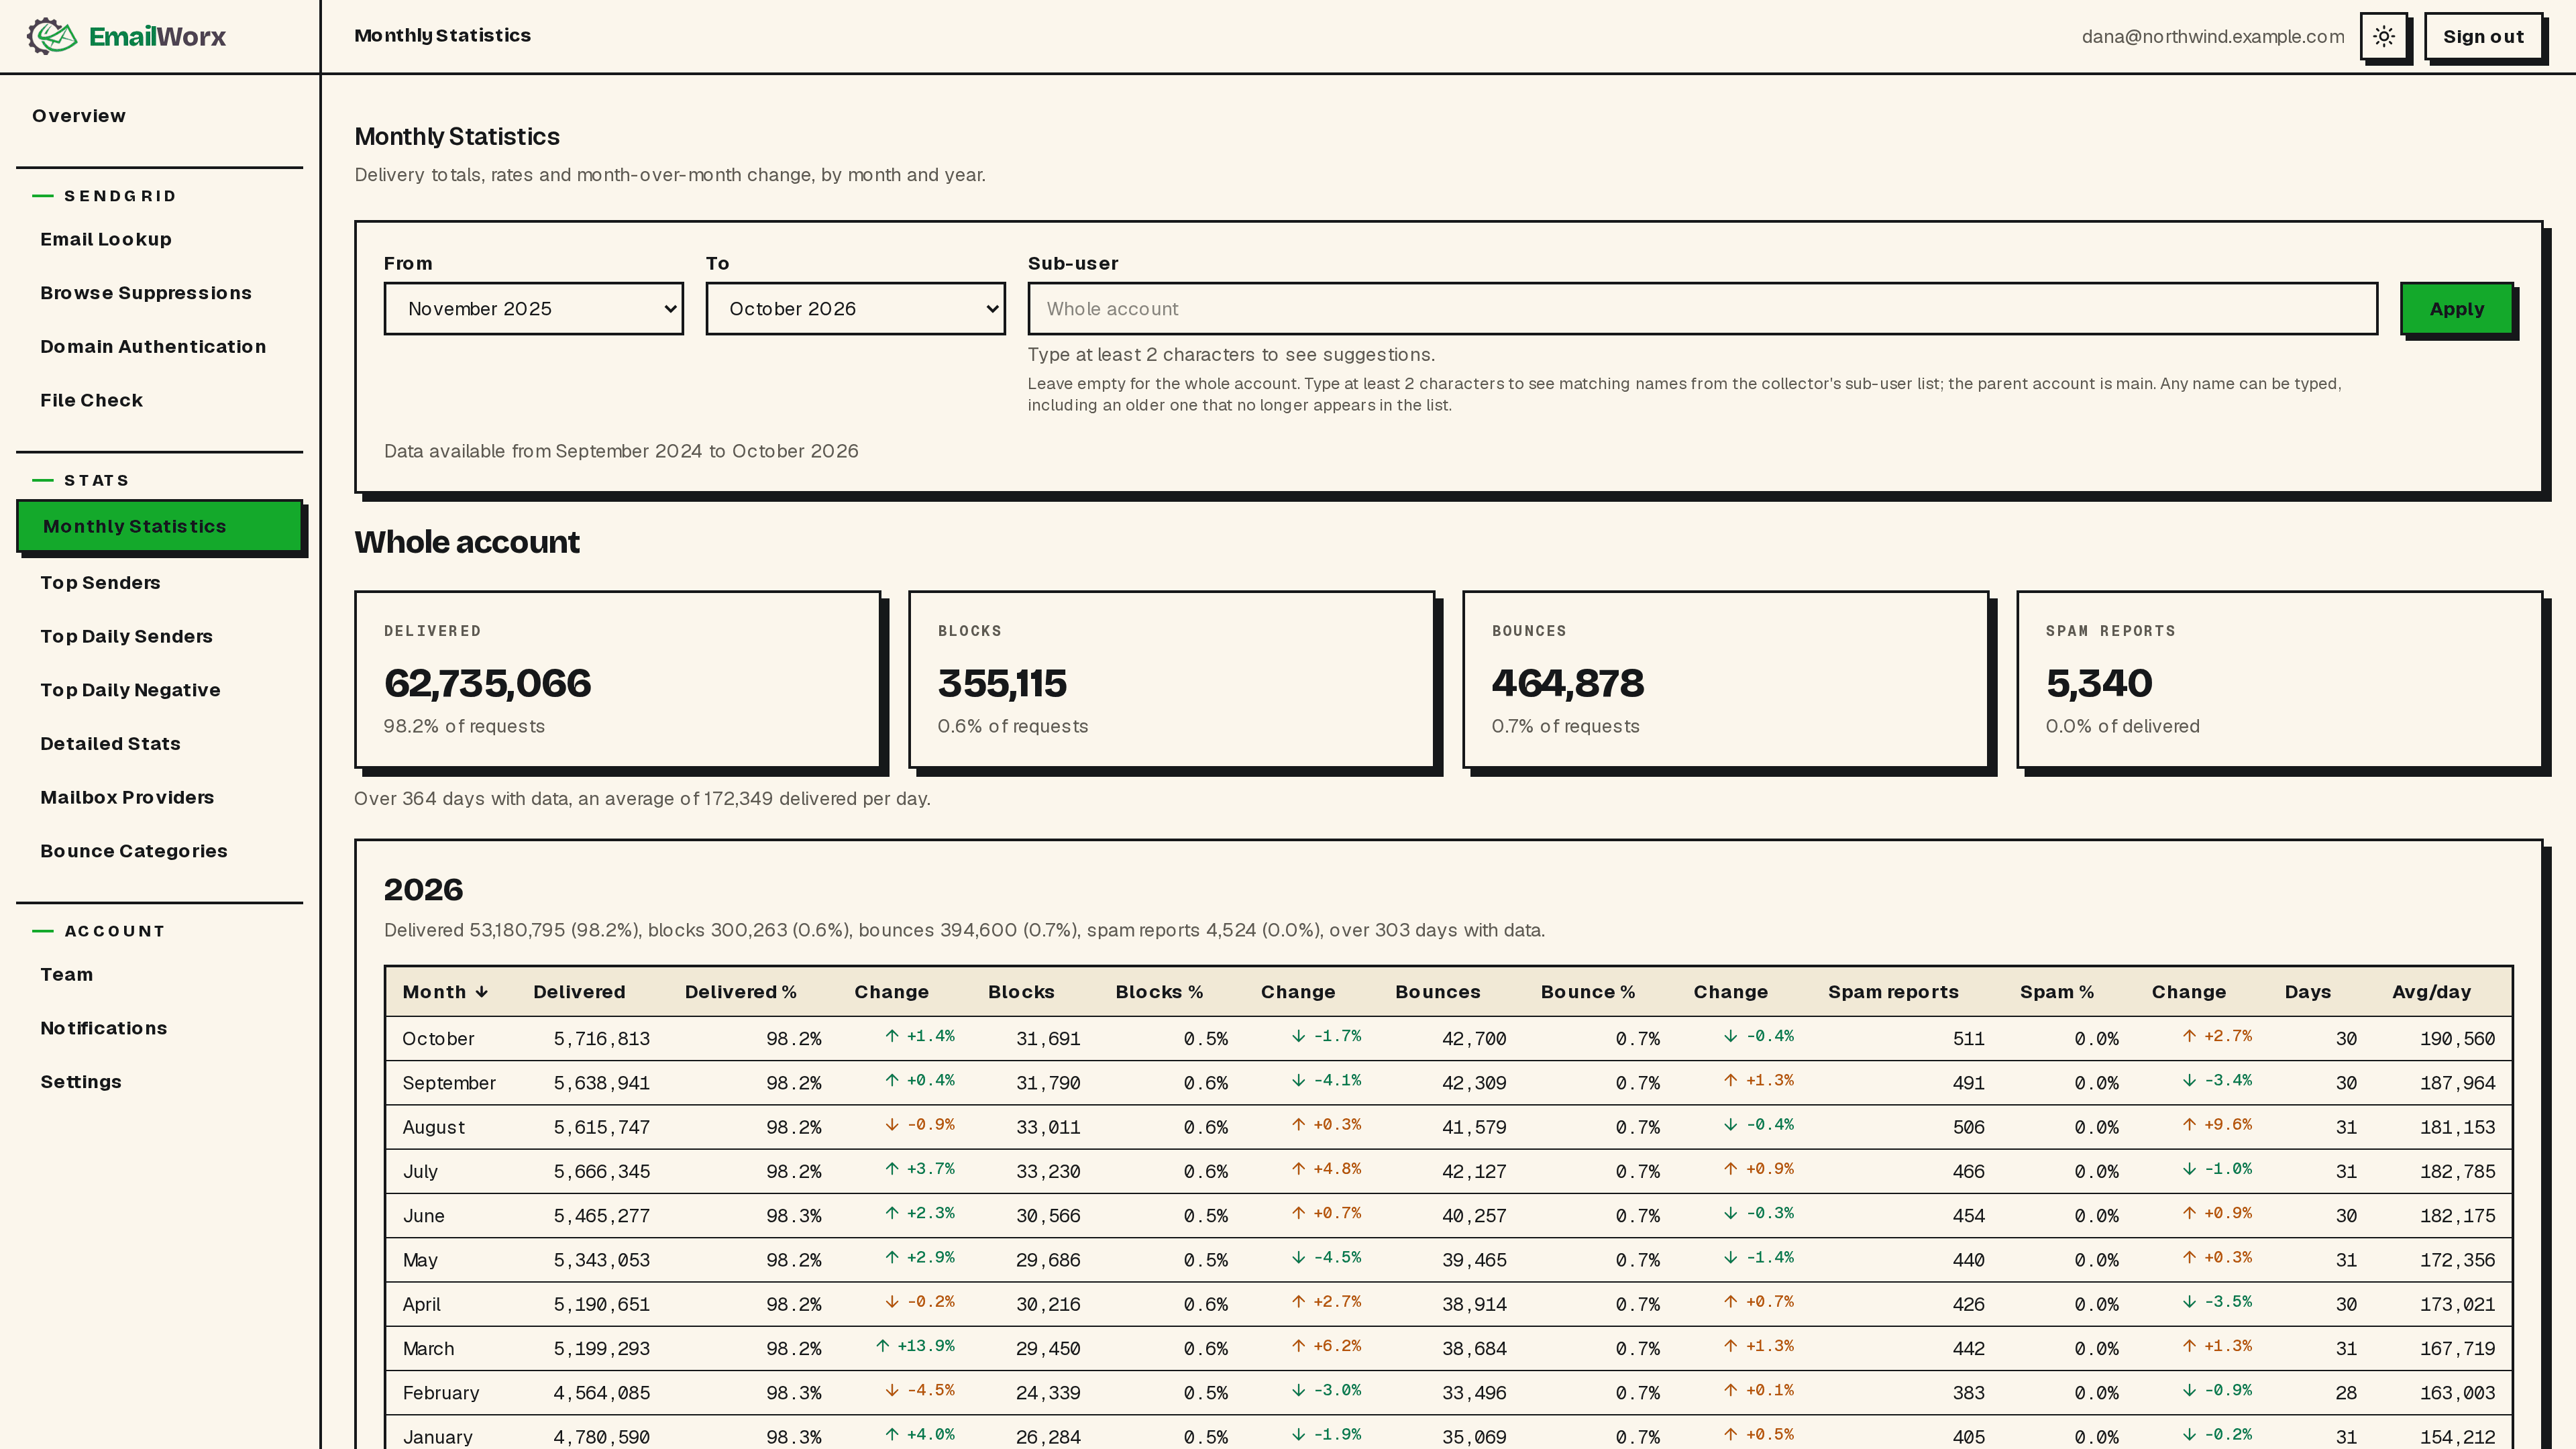This screenshot has height=1449, width=2576.
Task: Click the Blocks % column header
Action: tap(1159, 992)
